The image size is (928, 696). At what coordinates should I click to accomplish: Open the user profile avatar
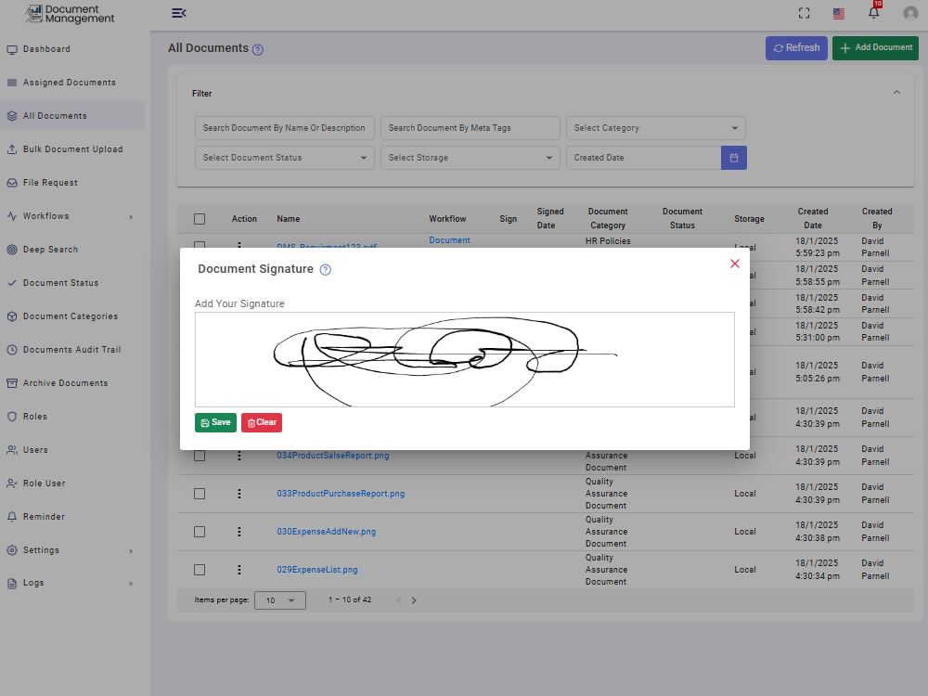(910, 13)
